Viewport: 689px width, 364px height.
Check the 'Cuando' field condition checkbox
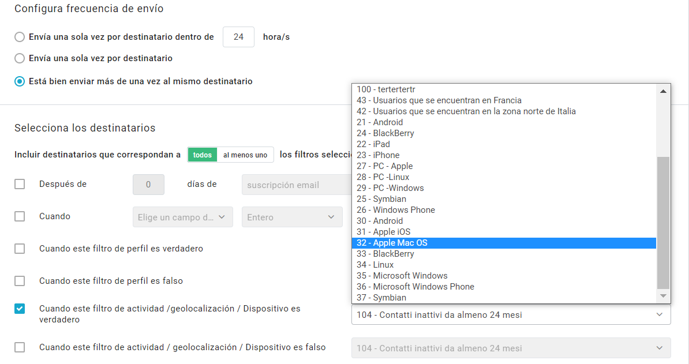coord(20,216)
